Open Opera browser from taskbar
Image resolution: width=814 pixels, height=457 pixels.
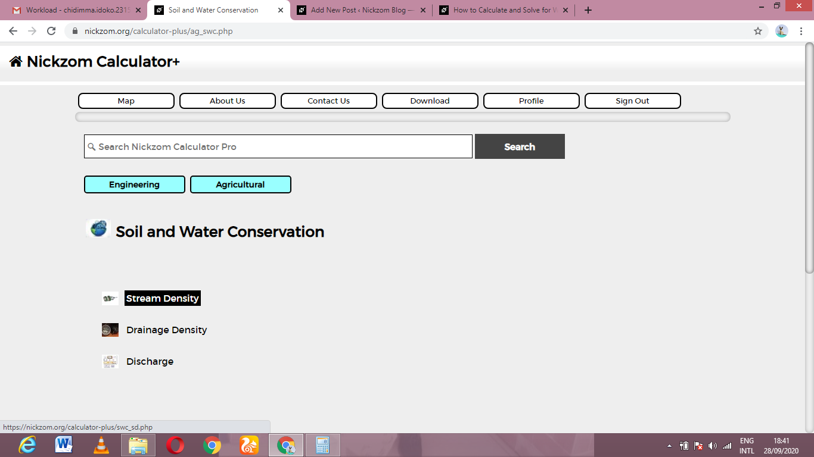[175, 445]
